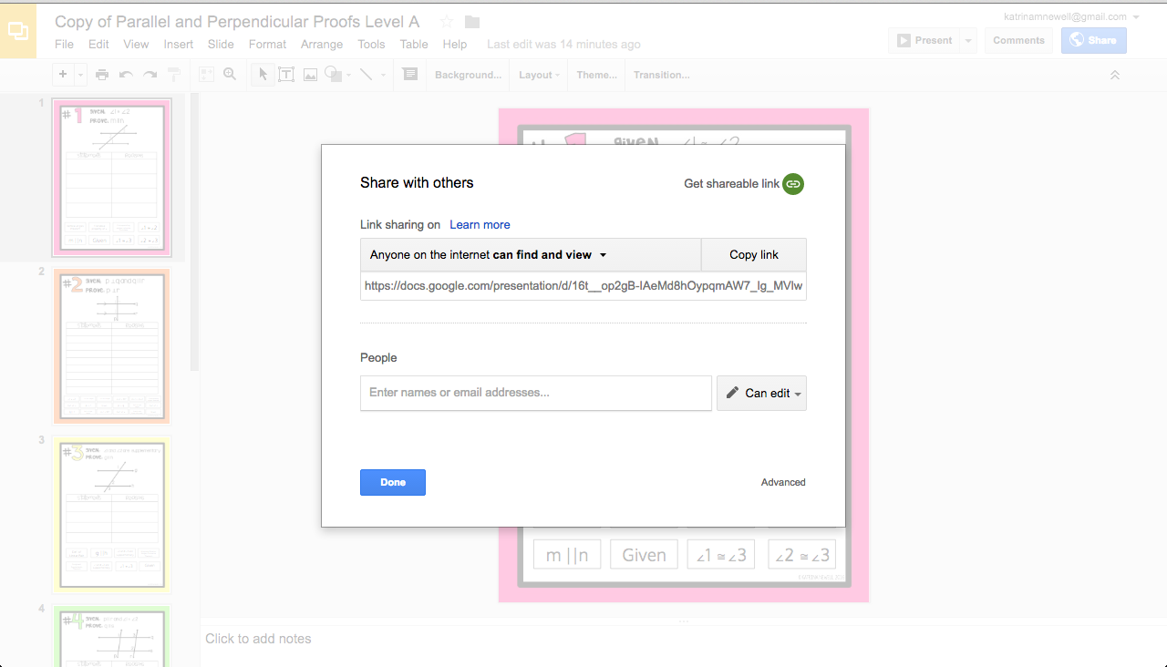Image resolution: width=1167 pixels, height=667 pixels.
Task: Select the Text box tool
Action: [285, 74]
